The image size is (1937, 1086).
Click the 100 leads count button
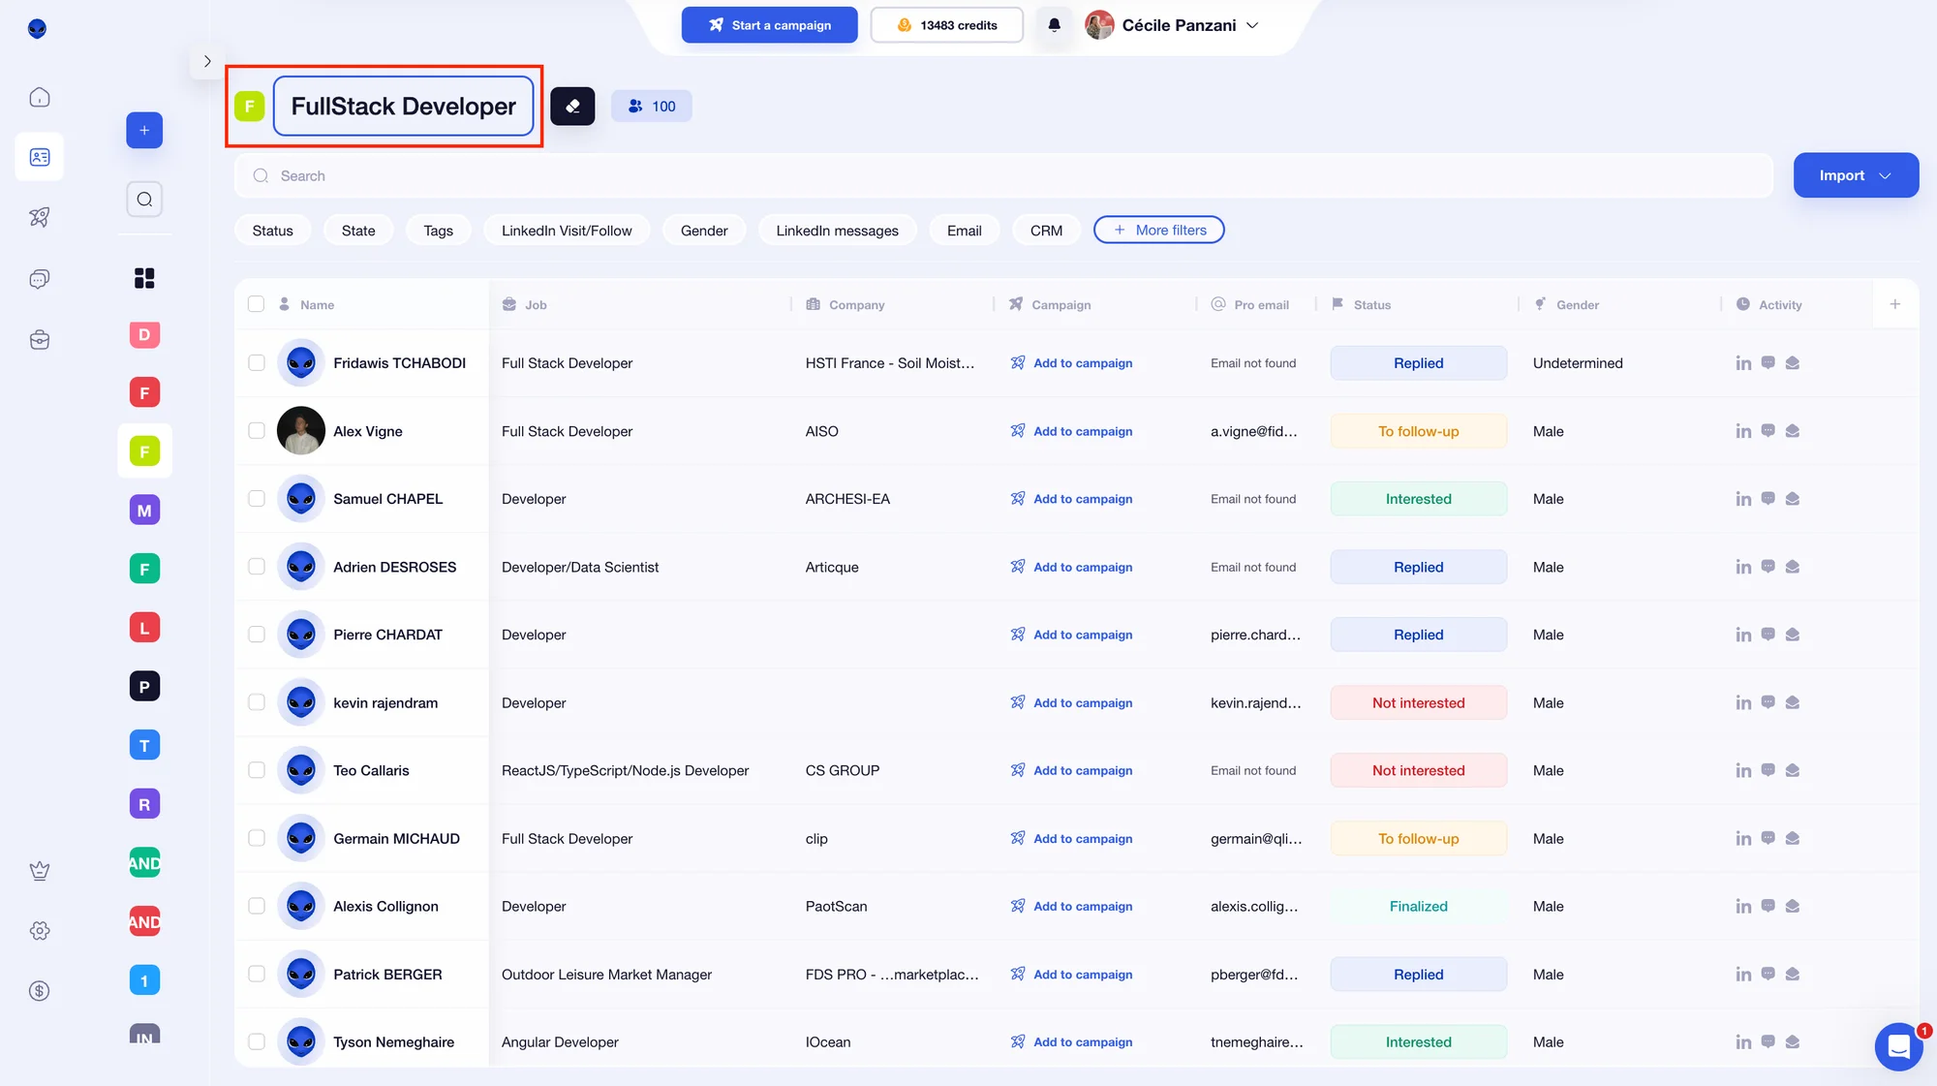[651, 107]
